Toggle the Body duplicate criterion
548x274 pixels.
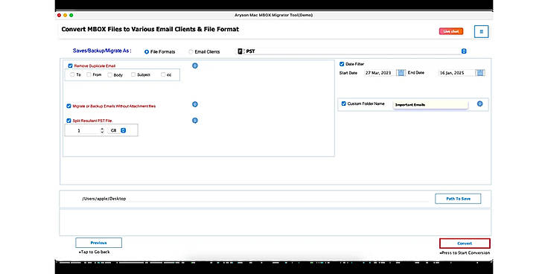[x=109, y=74]
